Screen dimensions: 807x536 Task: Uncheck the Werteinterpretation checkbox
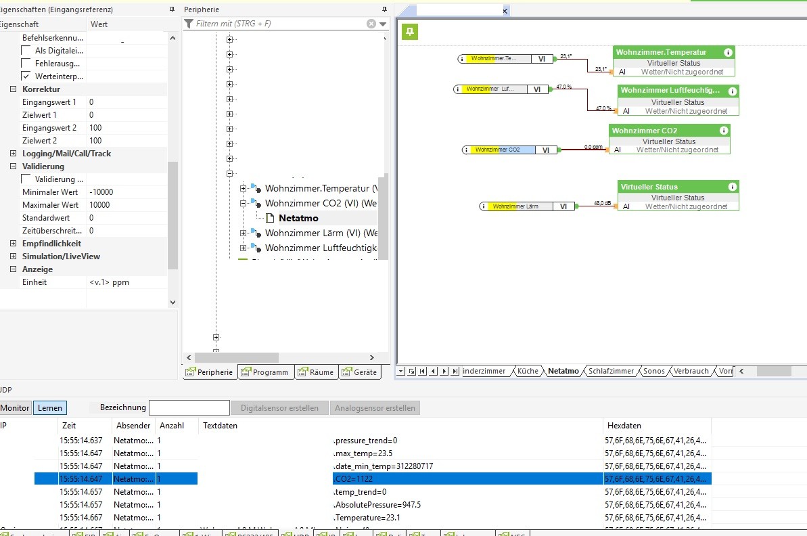[26, 76]
